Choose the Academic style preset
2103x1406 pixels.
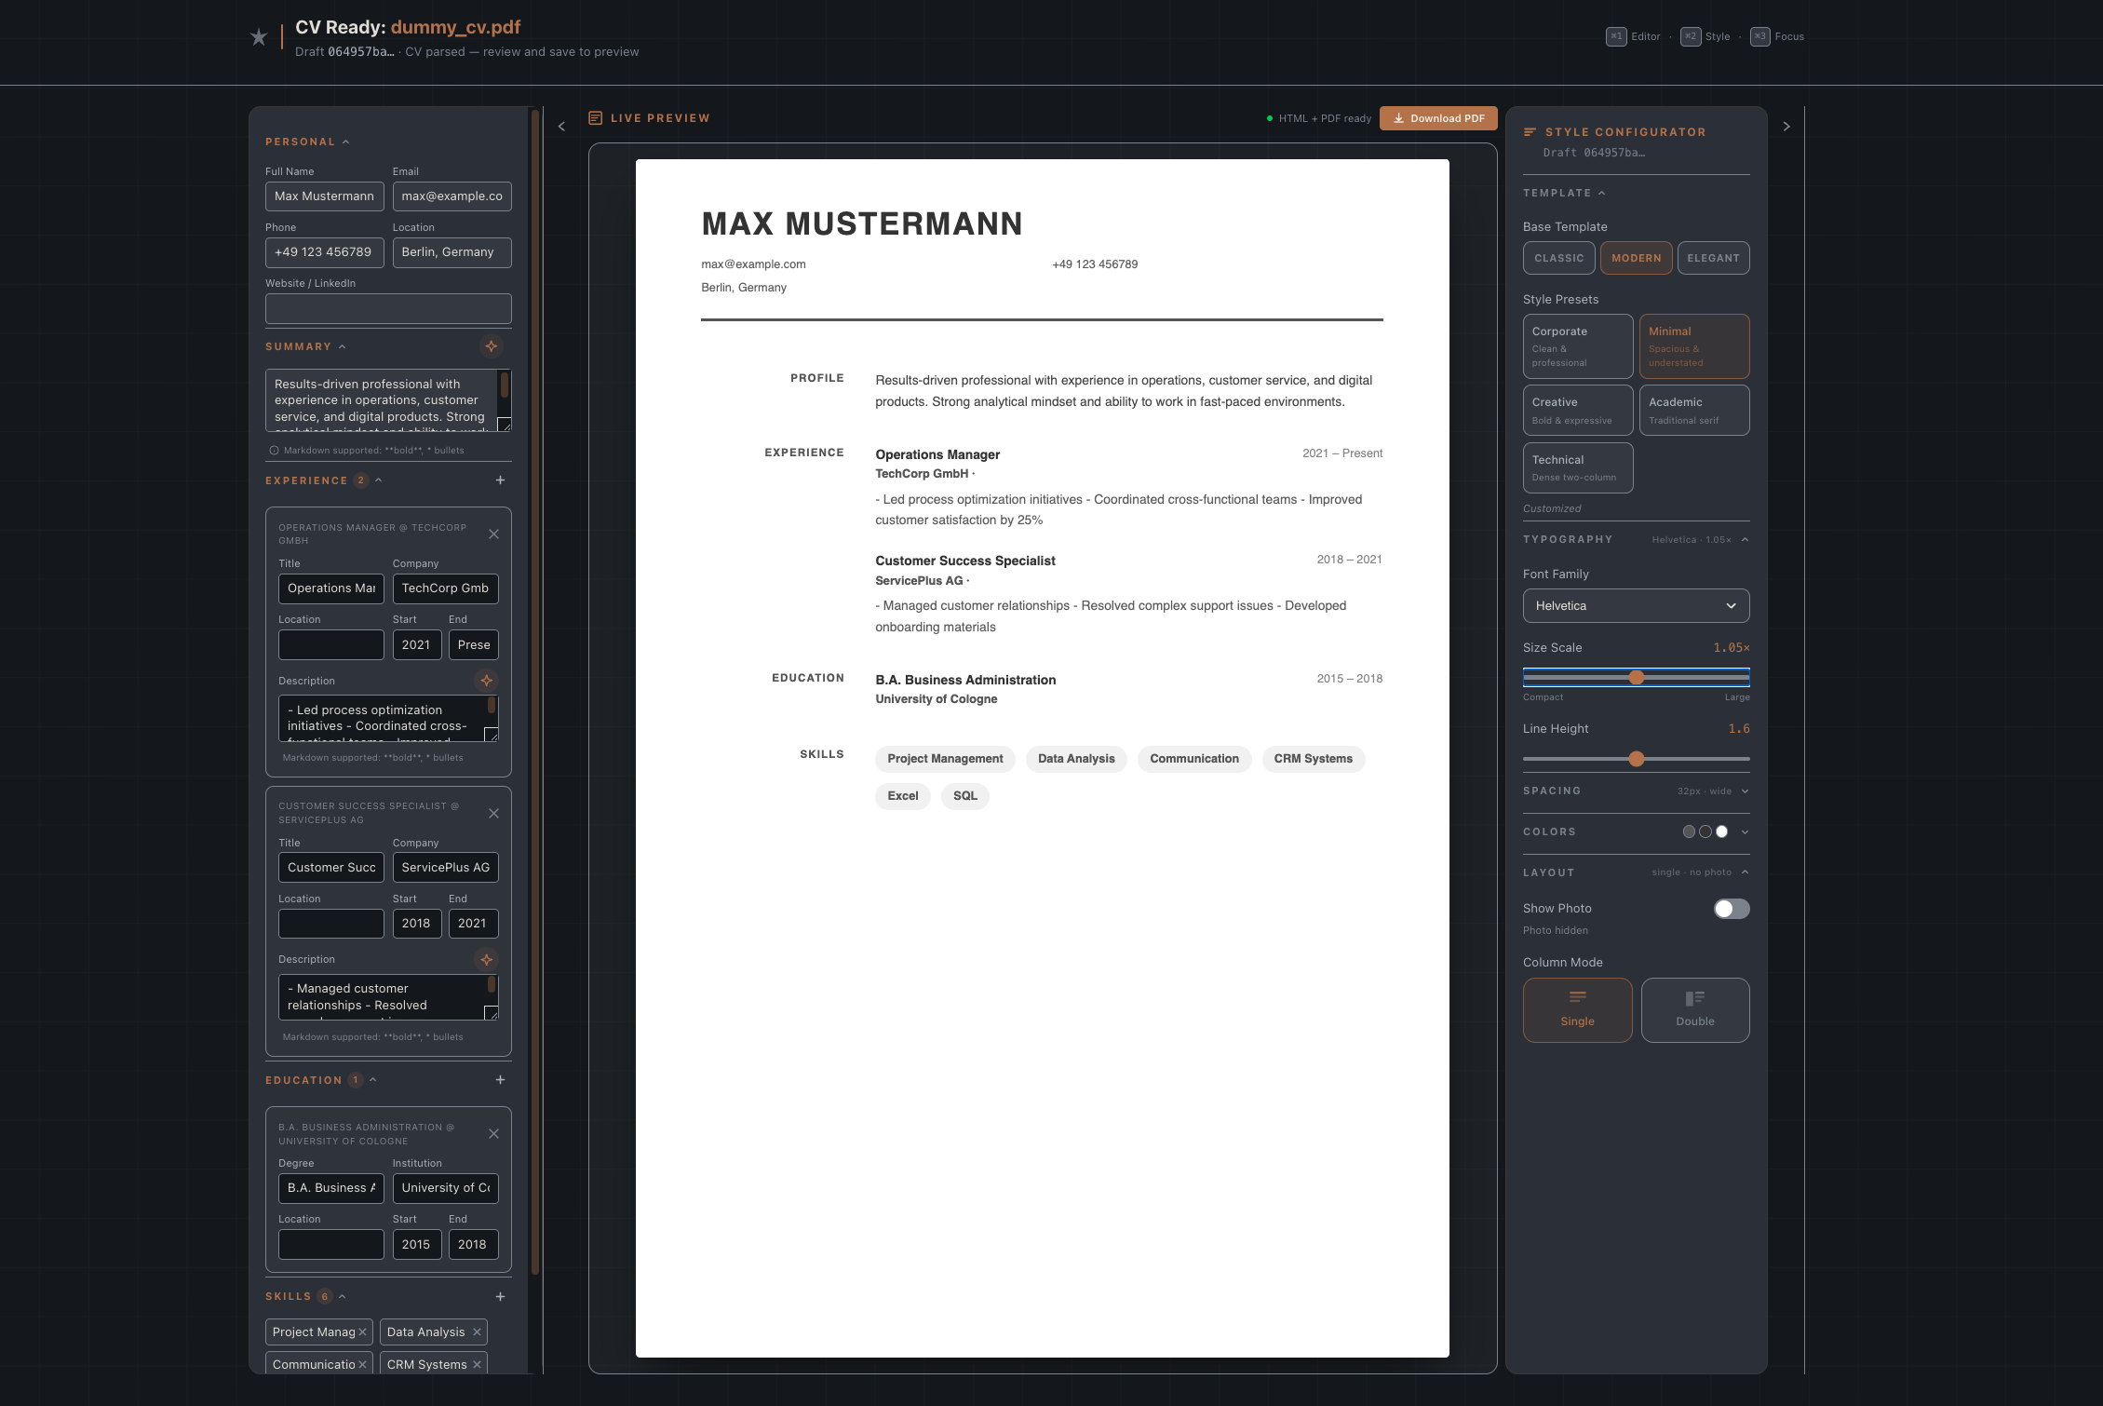(x=1694, y=411)
